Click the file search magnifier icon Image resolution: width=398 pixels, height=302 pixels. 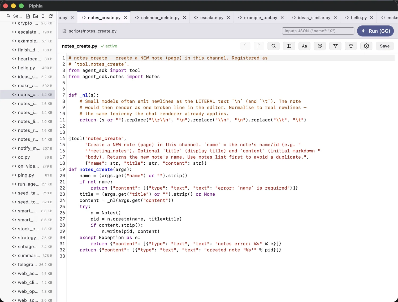pos(8,16)
